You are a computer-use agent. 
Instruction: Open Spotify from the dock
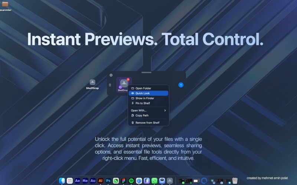[x=131, y=181]
